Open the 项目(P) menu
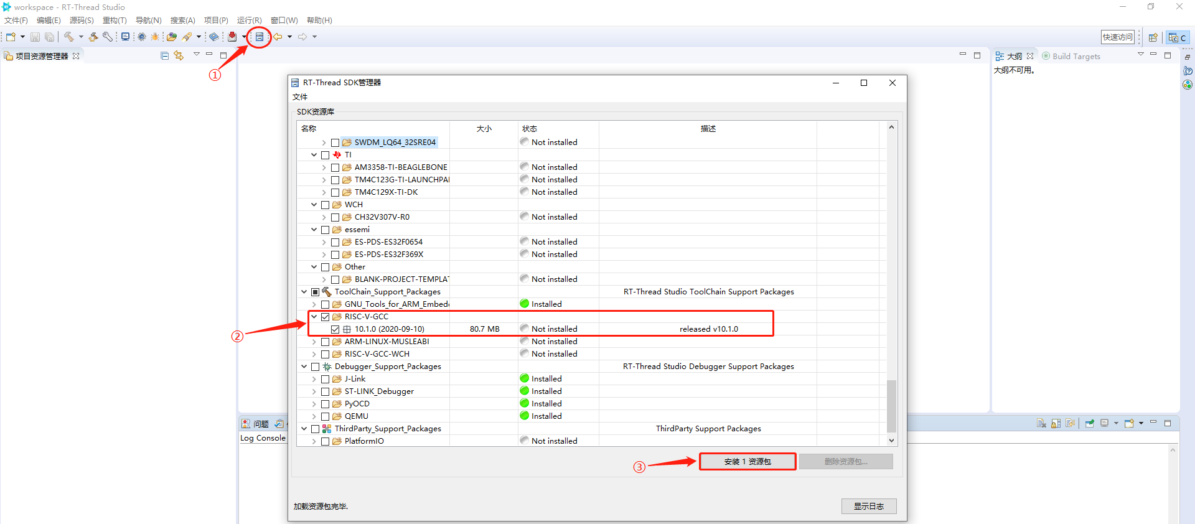Image resolution: width=1195 pixels, height=524 pixels. [x=216, y=21]
